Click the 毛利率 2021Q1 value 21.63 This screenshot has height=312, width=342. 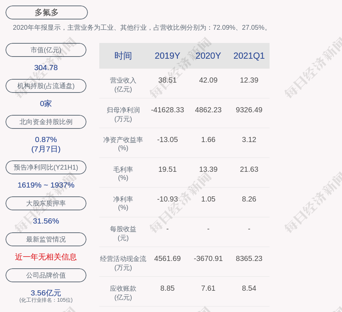tap(249, 169)
